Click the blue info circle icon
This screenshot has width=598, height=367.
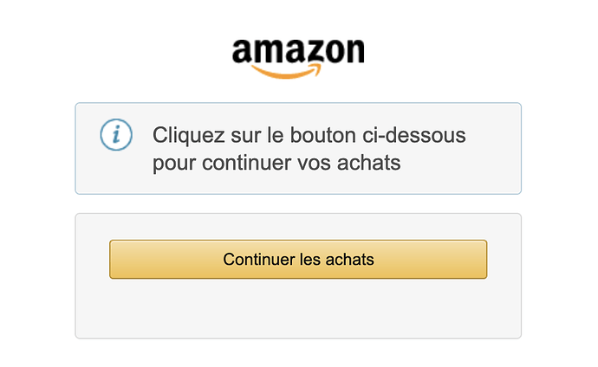point(116,135)
